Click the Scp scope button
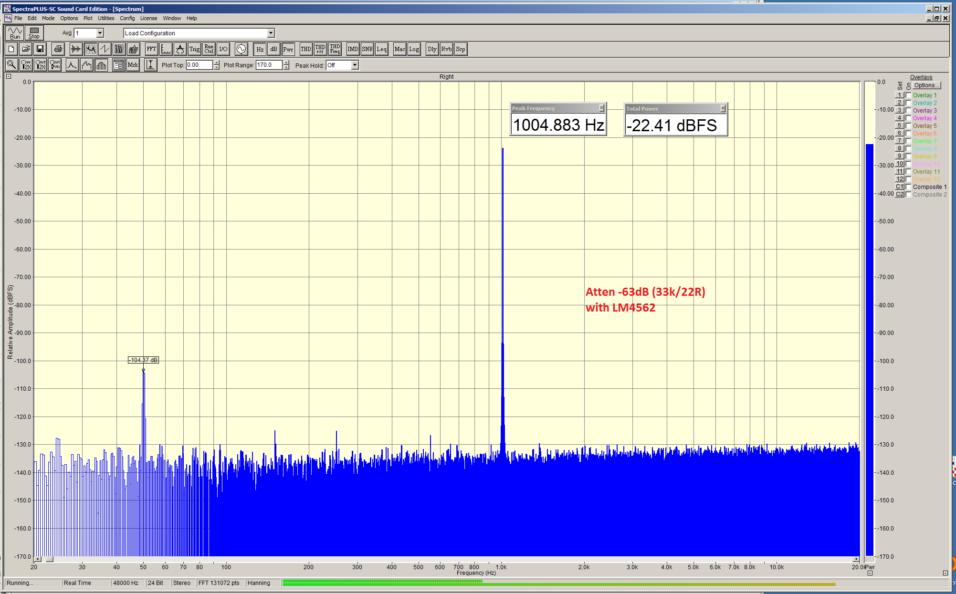 click(x=461, y=49)
